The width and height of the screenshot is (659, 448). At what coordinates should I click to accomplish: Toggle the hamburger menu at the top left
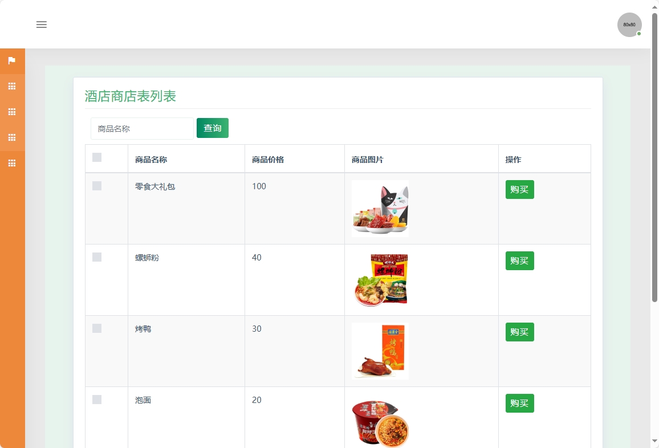click(x=41, y=25)
